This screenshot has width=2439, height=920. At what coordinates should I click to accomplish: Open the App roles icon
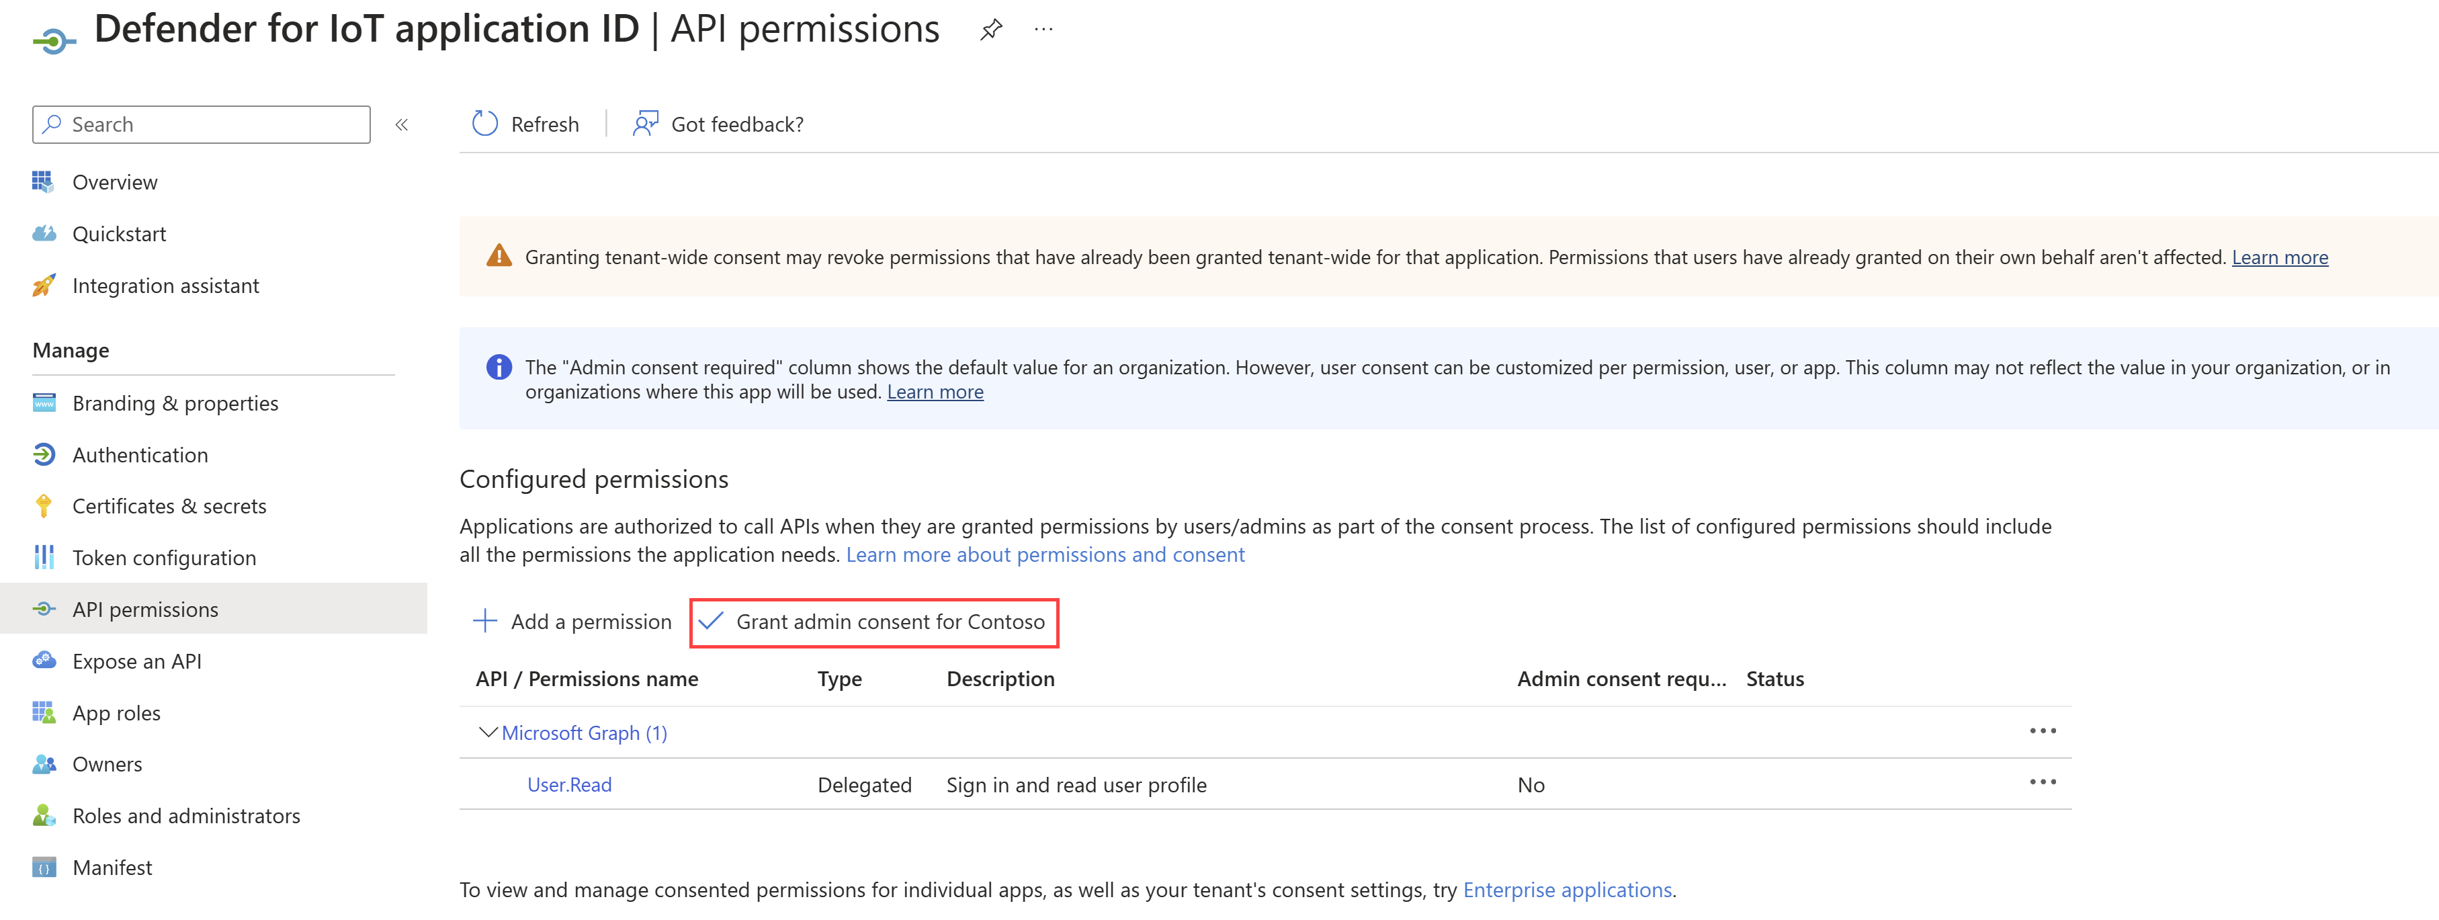tap(44, 712)
